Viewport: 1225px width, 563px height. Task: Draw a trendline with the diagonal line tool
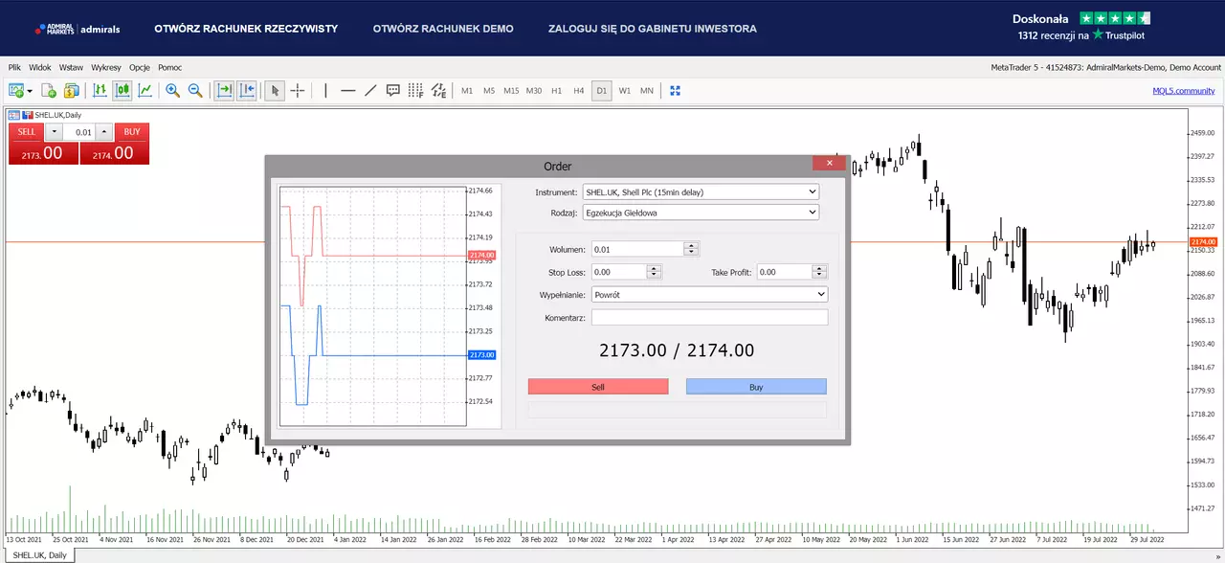point(370,90)
